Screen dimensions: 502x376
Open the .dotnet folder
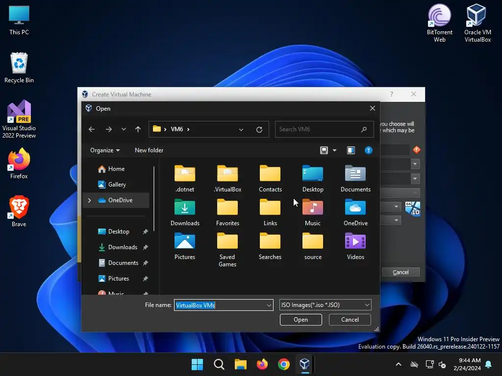tap(185, 179)
